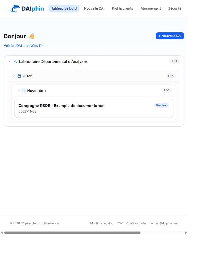218x272 pixels.
Task: Click the DAIphin dolphin logo
Action: click(x=27, y=8)
